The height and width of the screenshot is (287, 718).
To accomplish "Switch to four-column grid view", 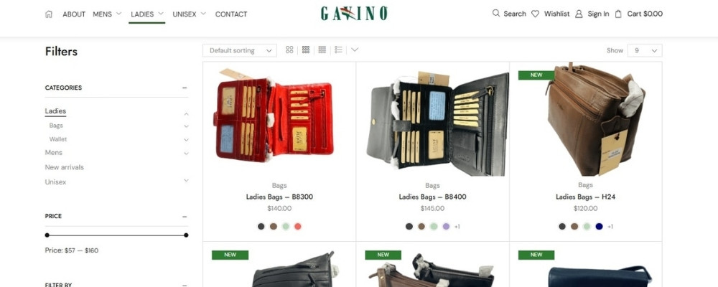I will (322, 50).
